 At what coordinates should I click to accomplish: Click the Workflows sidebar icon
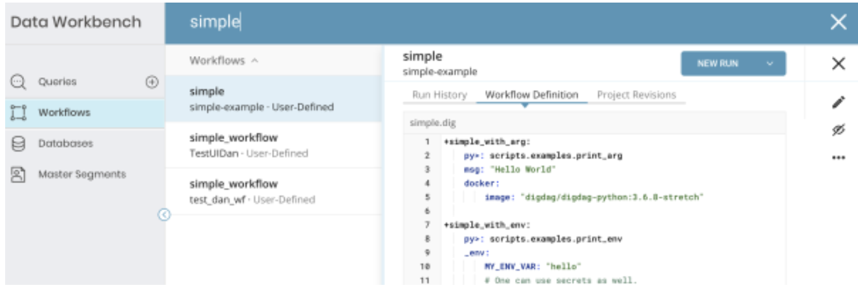tap(18, 113)
